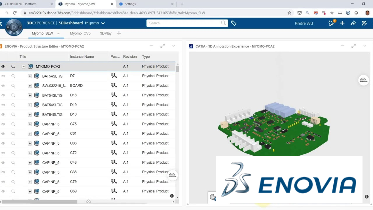Click the horizontal scrollbar in structure editor

click(40, 202)
